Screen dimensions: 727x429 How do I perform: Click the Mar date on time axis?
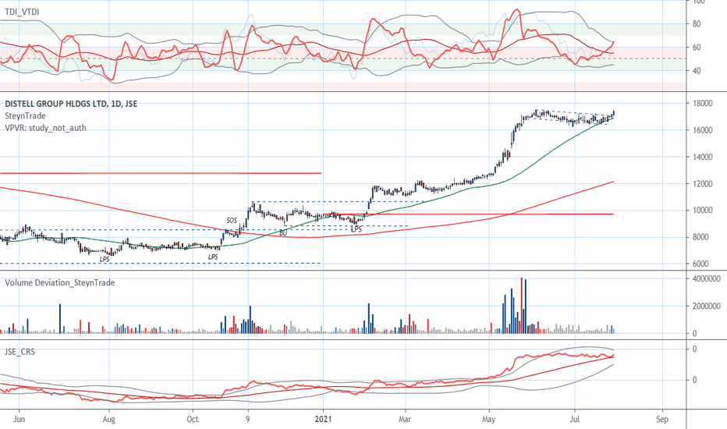[405, 420]
